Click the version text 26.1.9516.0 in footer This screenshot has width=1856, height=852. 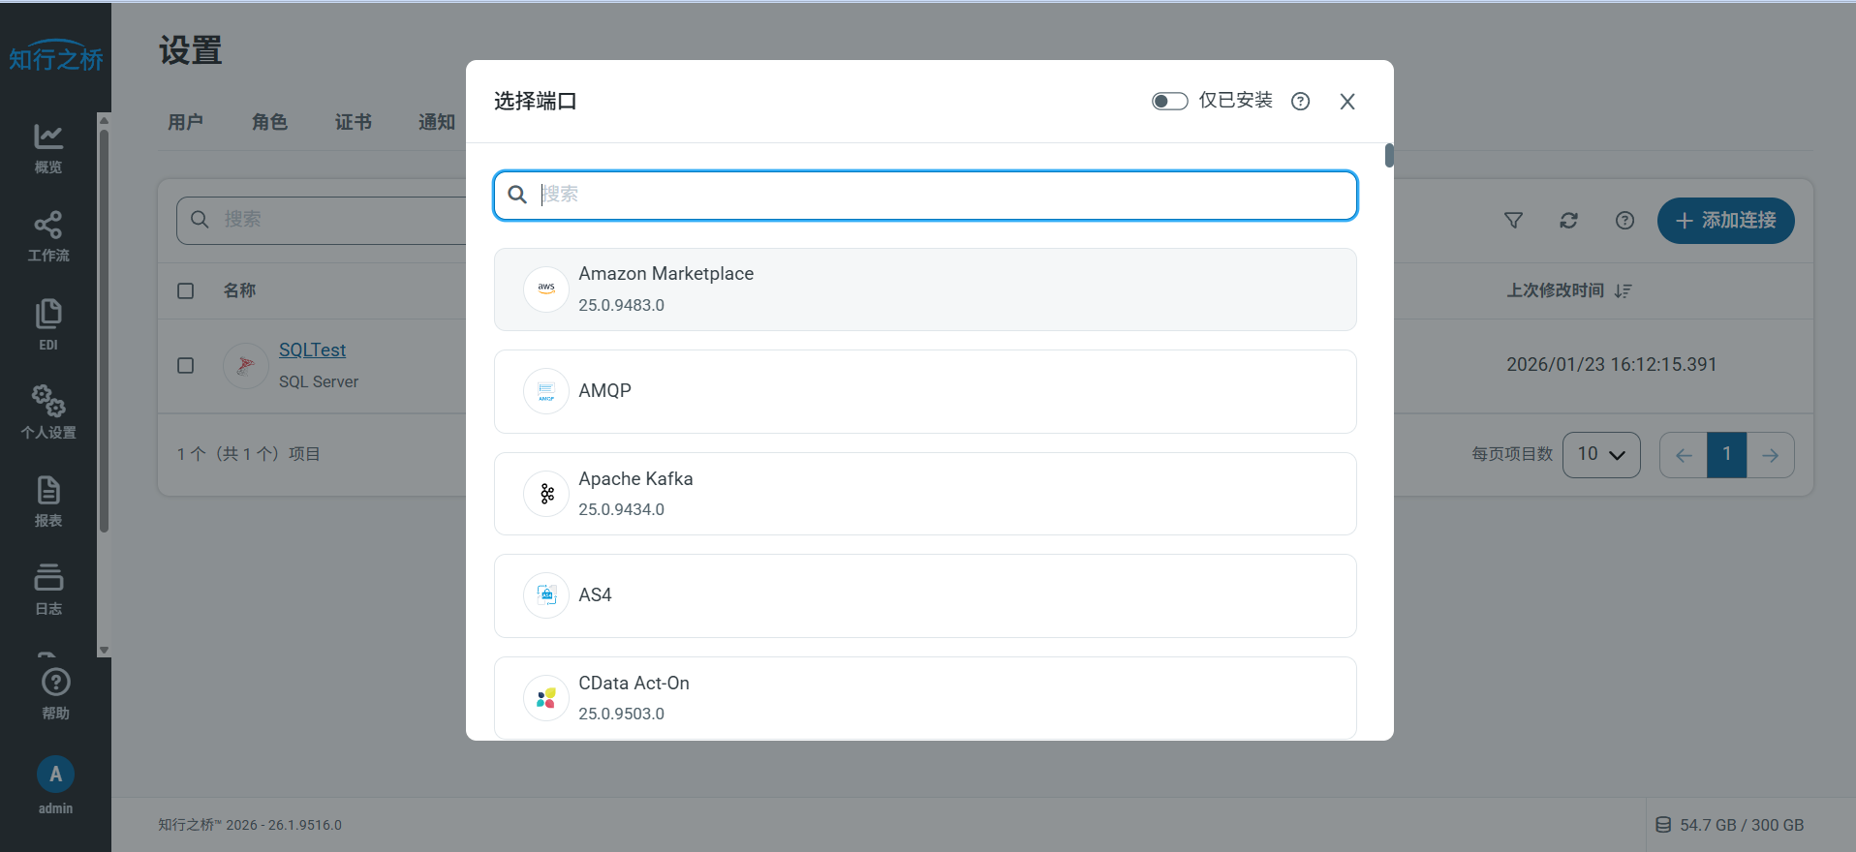point(305,825)
